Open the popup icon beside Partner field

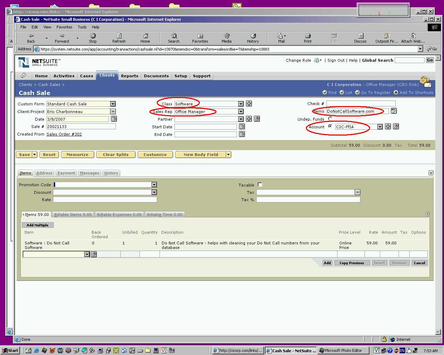(x=257, y=119)
